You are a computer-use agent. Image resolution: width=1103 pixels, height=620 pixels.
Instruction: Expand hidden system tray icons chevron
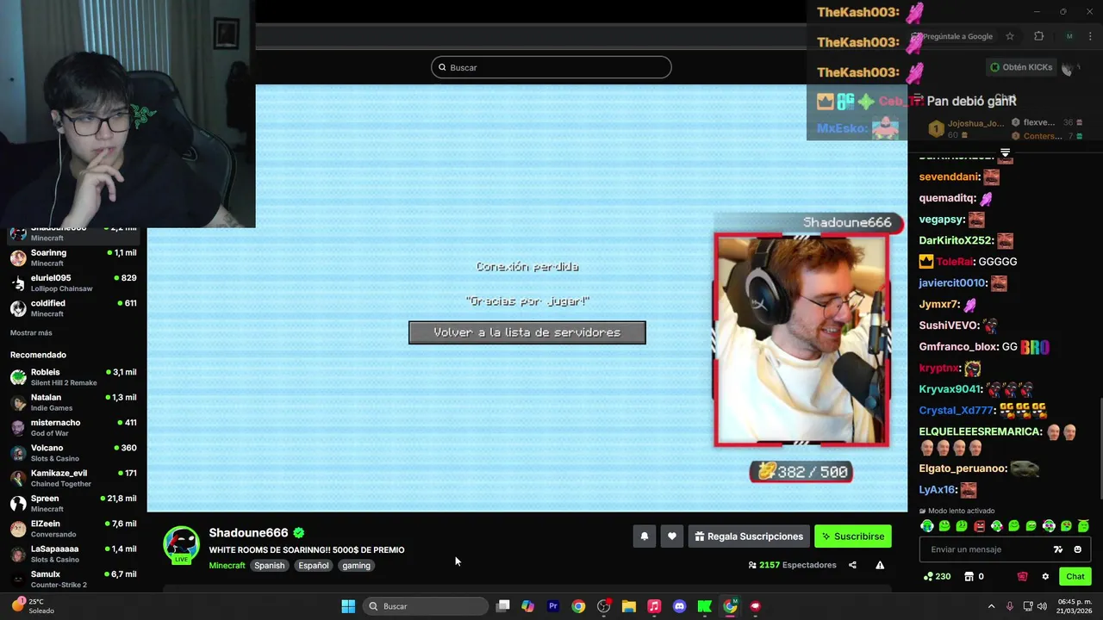click(991, 606)
